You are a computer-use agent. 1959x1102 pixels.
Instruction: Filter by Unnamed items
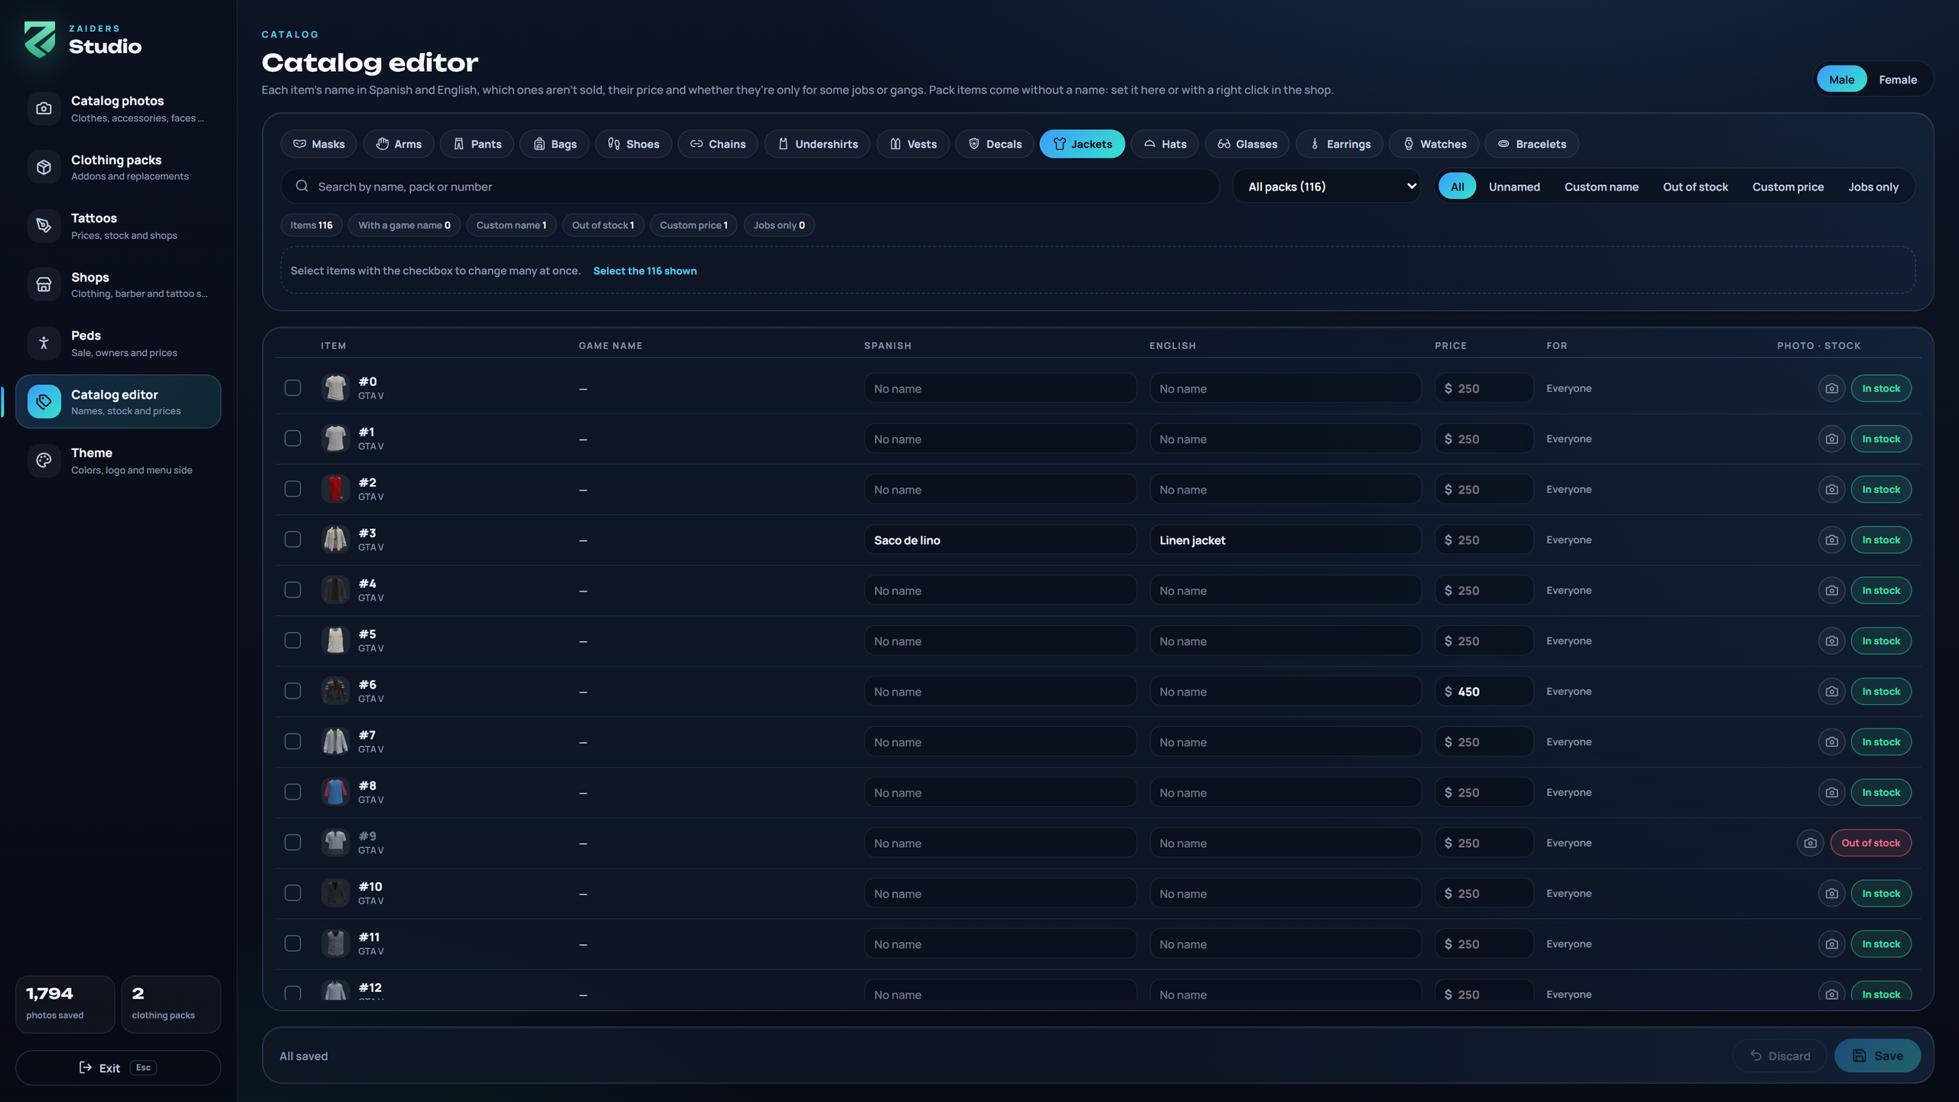pyautogui.click(x=1514, y=187)
